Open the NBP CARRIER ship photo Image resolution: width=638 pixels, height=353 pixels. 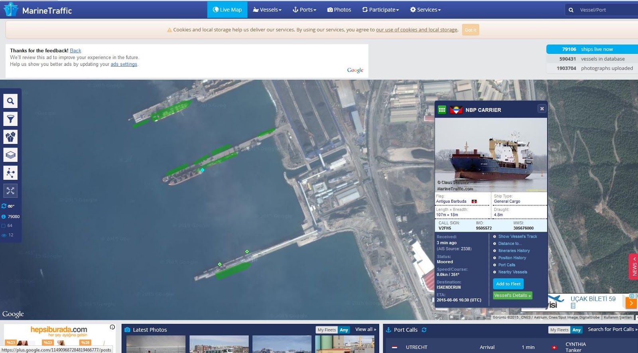tap(491, 155)
